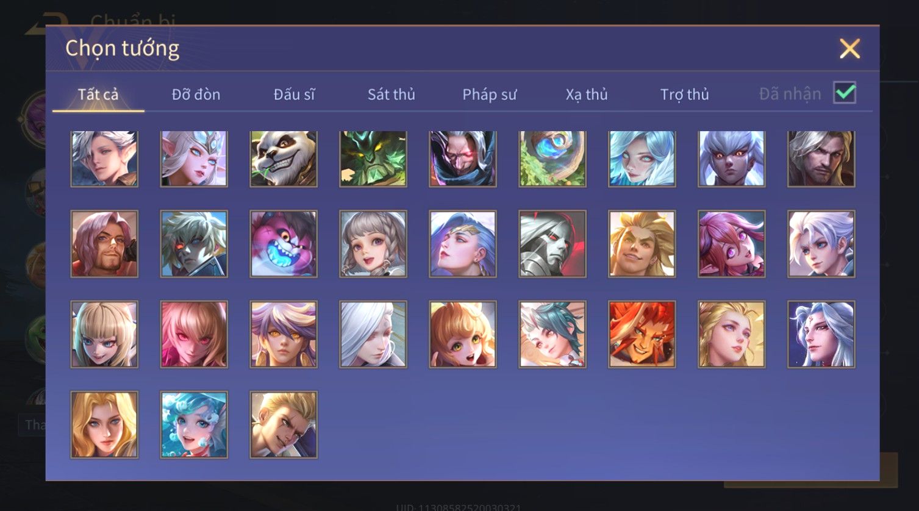Screen dimensions: 919x511
Task: Open the Trợ thủ tab
Action: click(x=684, y=95)
